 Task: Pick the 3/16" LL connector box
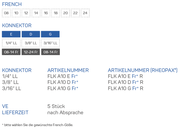click(x=50, y=43)
